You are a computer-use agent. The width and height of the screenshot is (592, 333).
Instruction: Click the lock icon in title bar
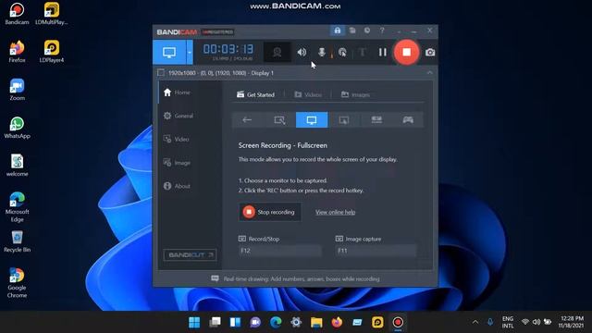tap(337, 31)
